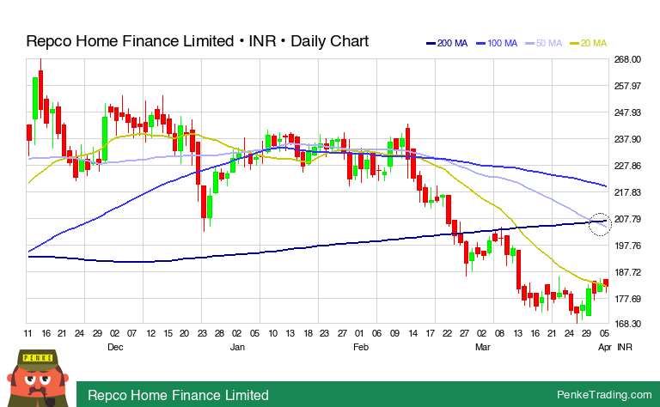Click the 200 MA and 50 MA crossover point
The width and height of the screenshot is (660, 407).
(x=599, y=224)
